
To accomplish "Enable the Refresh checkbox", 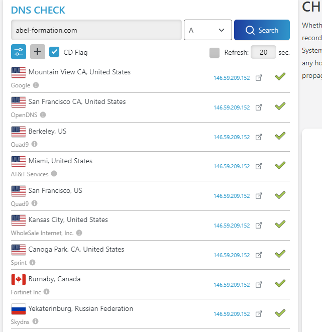I will pyautogui.click(x=214, y=52).
